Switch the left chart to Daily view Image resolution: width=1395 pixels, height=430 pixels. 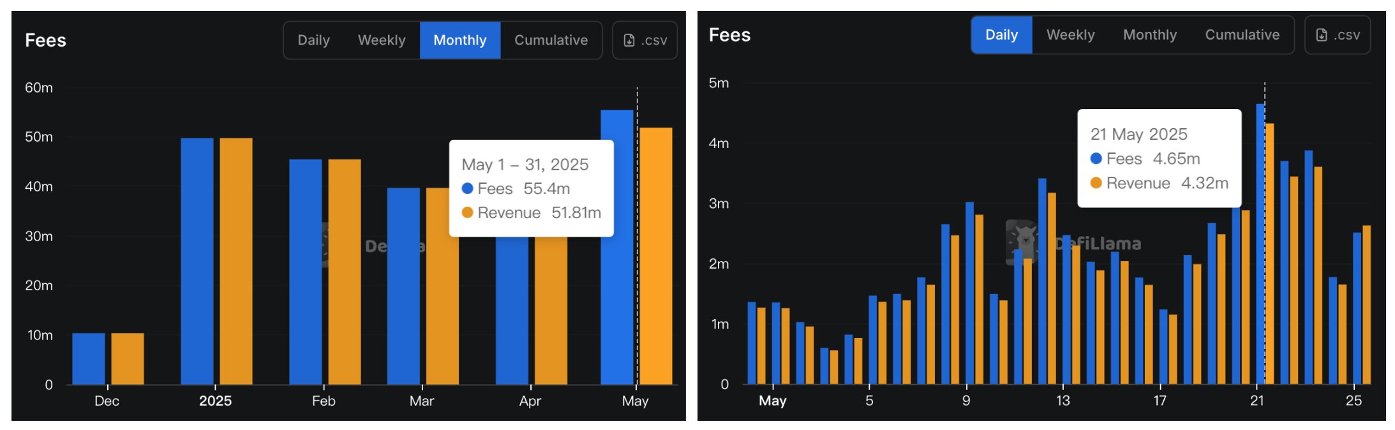(x=313, y=40)
